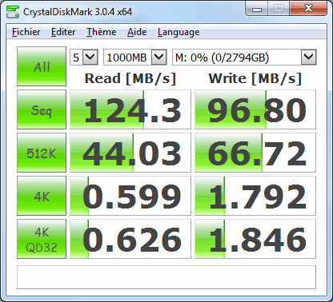Click the 4K QD32 write result 1.846

[255, 239]
